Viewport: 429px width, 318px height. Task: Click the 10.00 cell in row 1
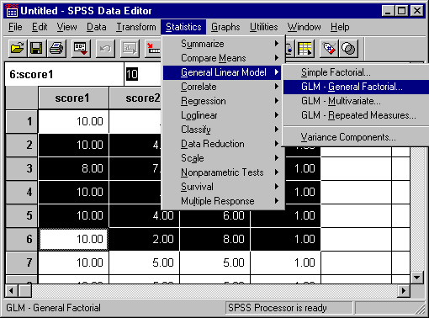tap(73, 121)
